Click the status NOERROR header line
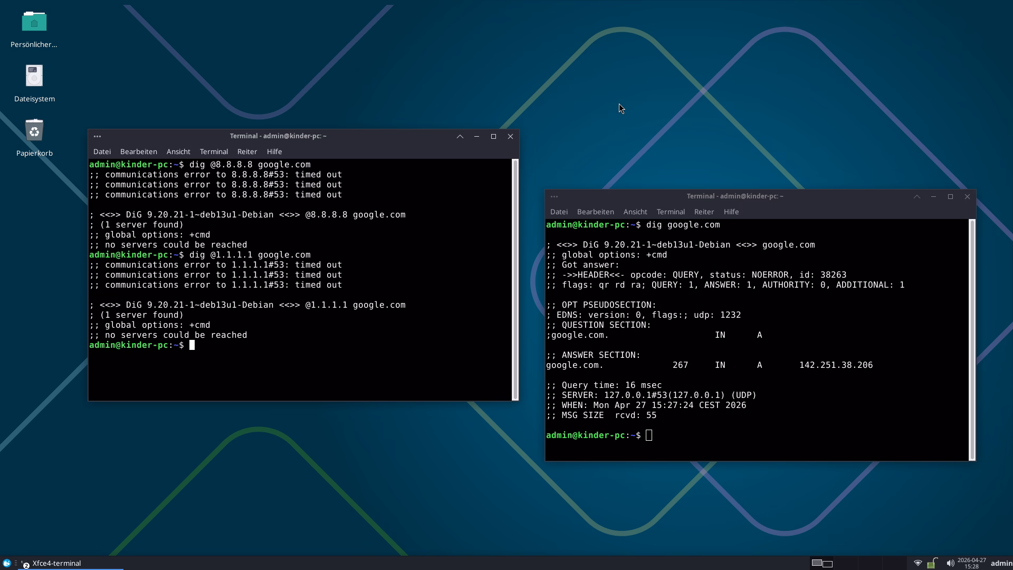 point(696,275)
